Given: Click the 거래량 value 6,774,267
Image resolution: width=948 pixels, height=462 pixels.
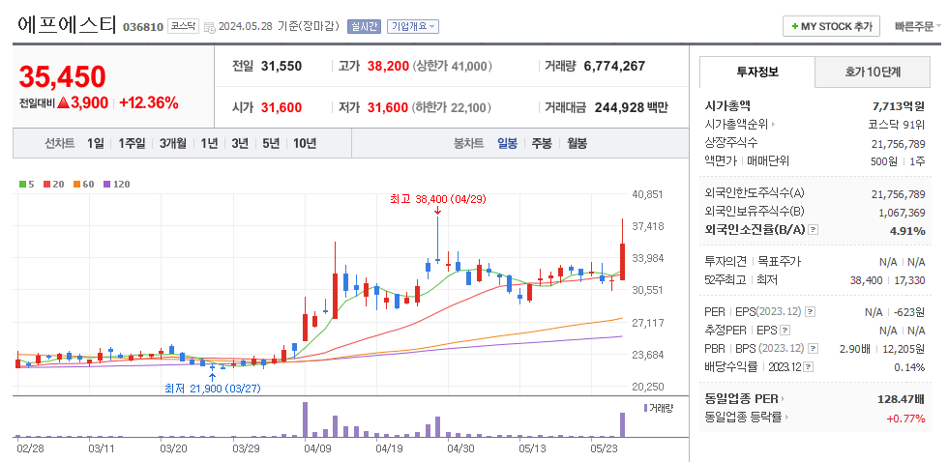Looking at the screenshot, I should point(615,66).
